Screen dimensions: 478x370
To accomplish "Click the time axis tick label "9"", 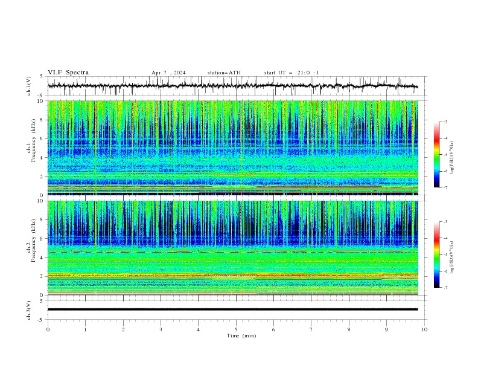I will click(x=386, y=329).
